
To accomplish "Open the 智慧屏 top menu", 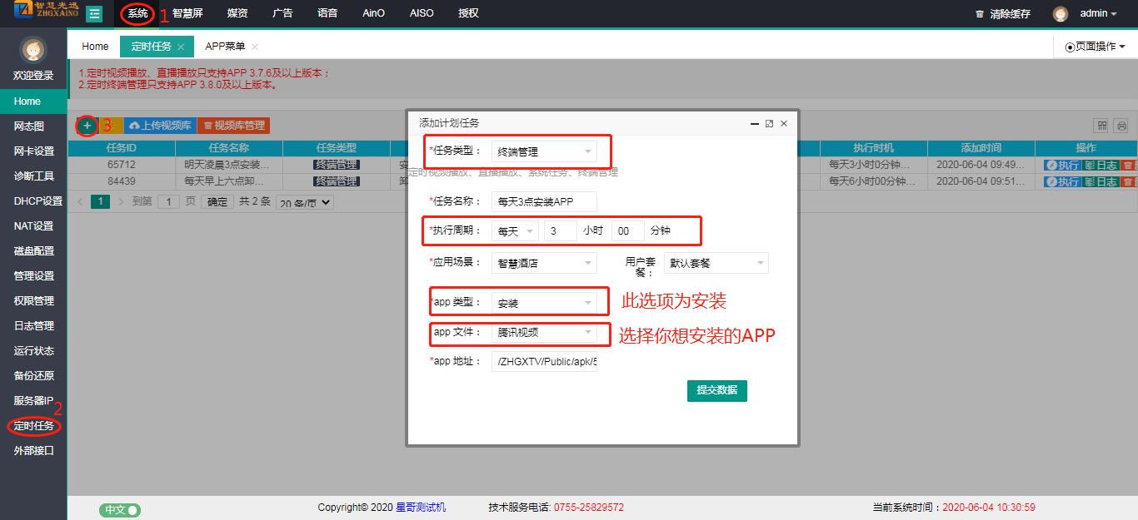I will point(187,13).
